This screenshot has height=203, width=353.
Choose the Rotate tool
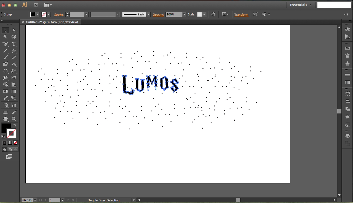coord(6,71)
